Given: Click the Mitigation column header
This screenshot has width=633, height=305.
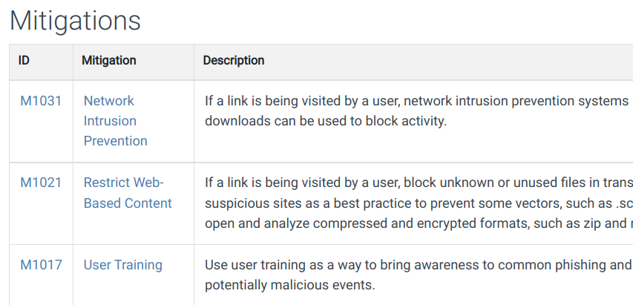Looking at the screenshot, I should 109,61.
